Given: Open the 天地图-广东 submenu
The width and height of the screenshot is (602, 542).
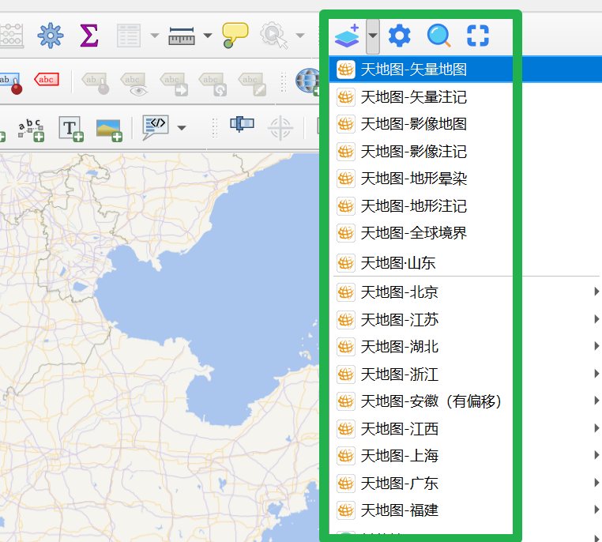Looking at the screenshot, I should point(465,484).
